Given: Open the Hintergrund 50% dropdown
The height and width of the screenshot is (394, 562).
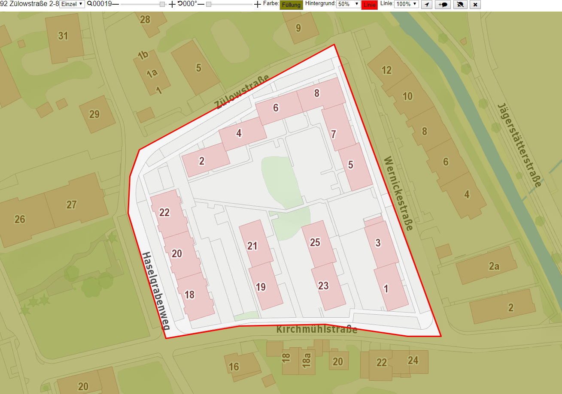Looking at the screenshot, I should pos(348,4).
